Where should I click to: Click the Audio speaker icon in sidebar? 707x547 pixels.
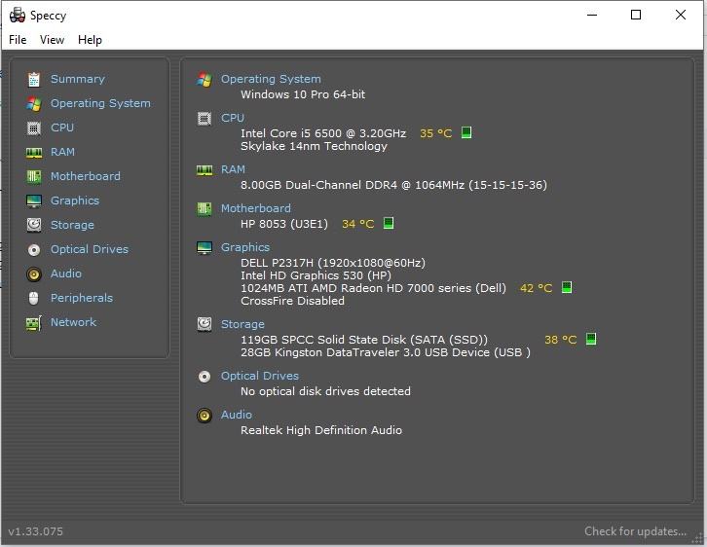(34, 273)
